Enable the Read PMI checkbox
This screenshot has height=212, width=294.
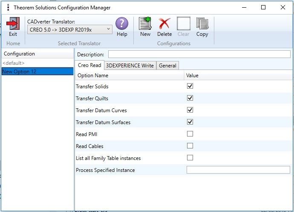pos(190,134)
